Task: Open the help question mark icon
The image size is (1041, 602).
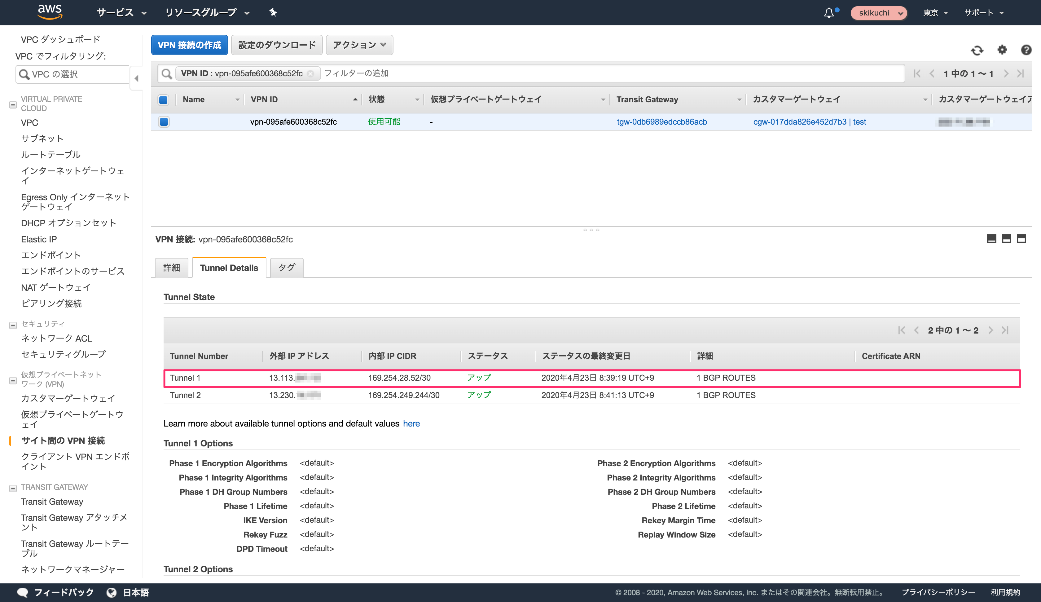Action: tap(1026, 50)
